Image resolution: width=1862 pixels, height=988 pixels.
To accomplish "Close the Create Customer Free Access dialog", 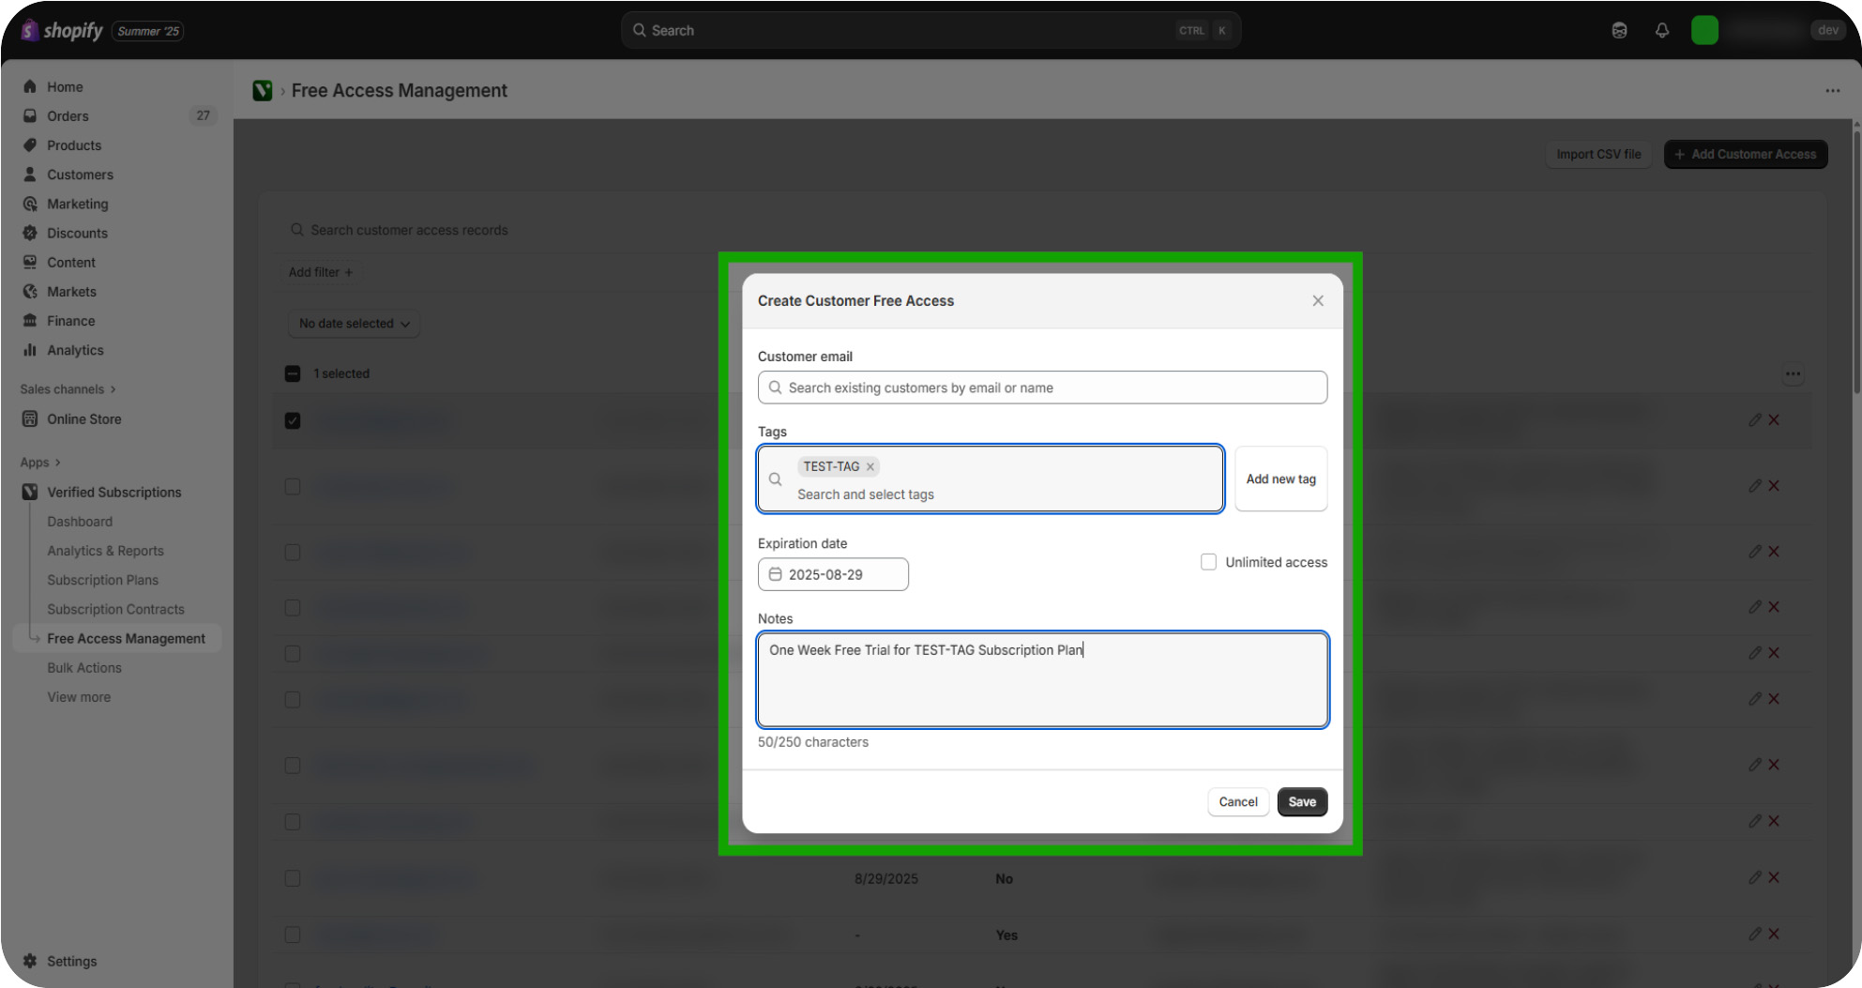I will [1318, 300].
